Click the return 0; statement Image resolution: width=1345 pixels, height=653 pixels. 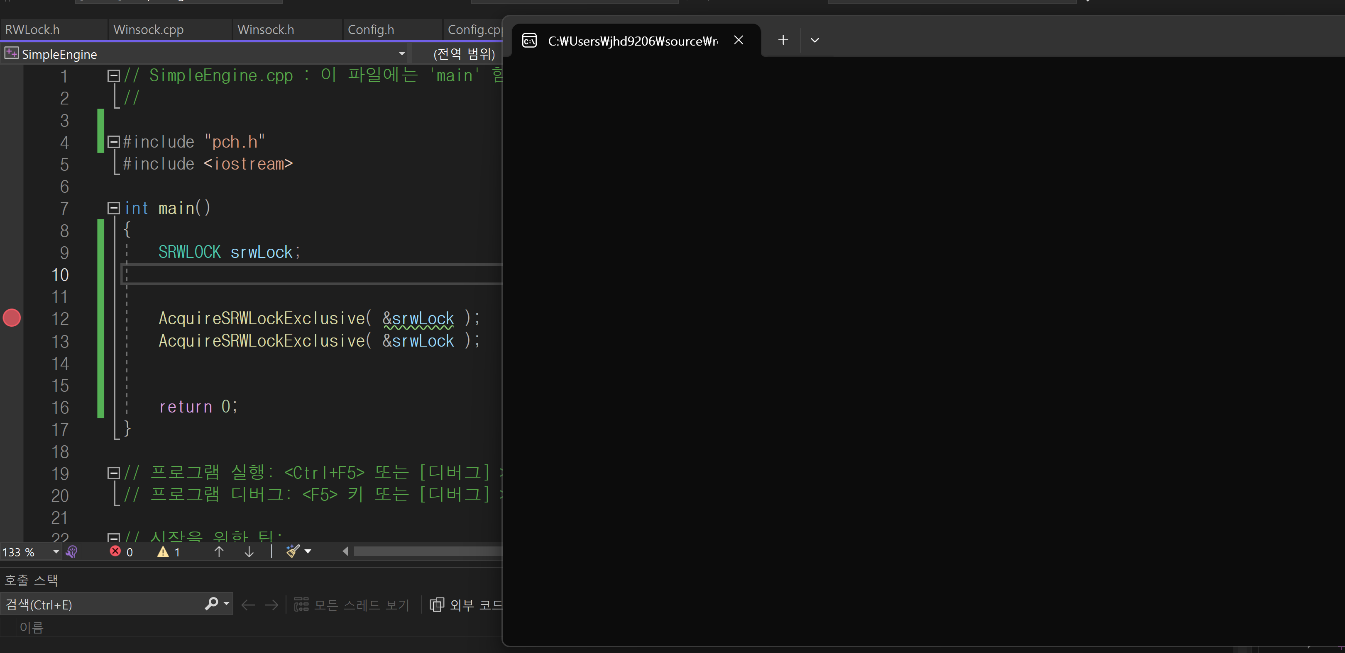pos(198,407)
